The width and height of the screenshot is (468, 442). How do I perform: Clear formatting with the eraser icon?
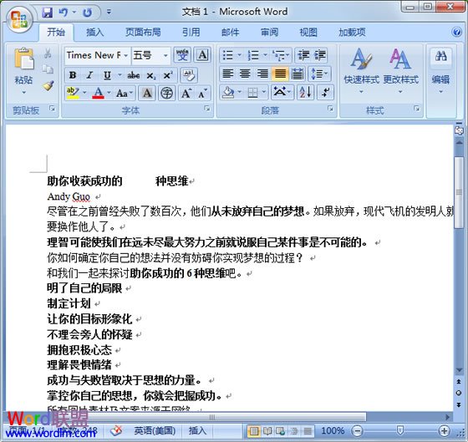[x=189, y=75]
